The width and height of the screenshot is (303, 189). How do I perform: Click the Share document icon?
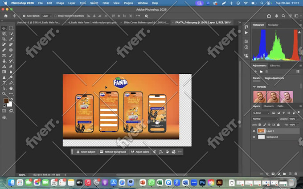click(269, 16)
